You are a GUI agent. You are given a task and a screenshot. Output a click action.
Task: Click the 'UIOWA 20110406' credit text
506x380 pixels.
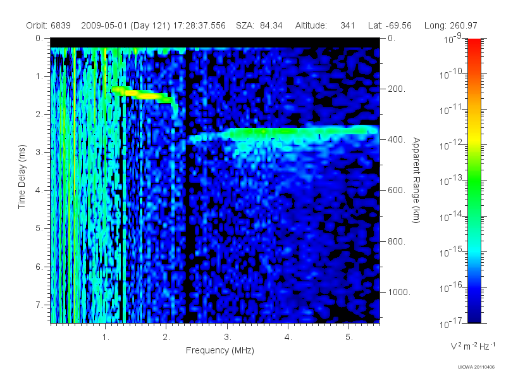coord(476,367)
